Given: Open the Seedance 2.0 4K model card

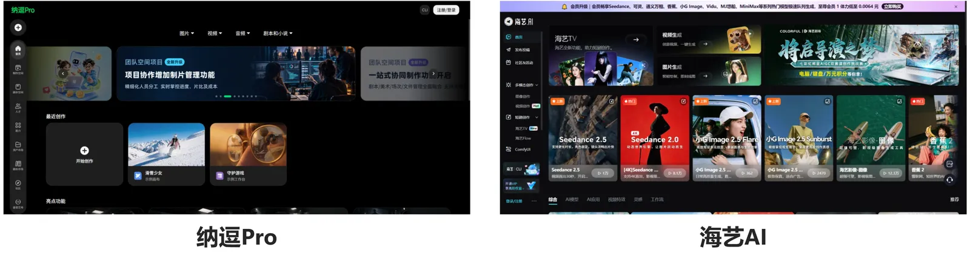Looking at the screenshot, I should click(x=655, y=137).
